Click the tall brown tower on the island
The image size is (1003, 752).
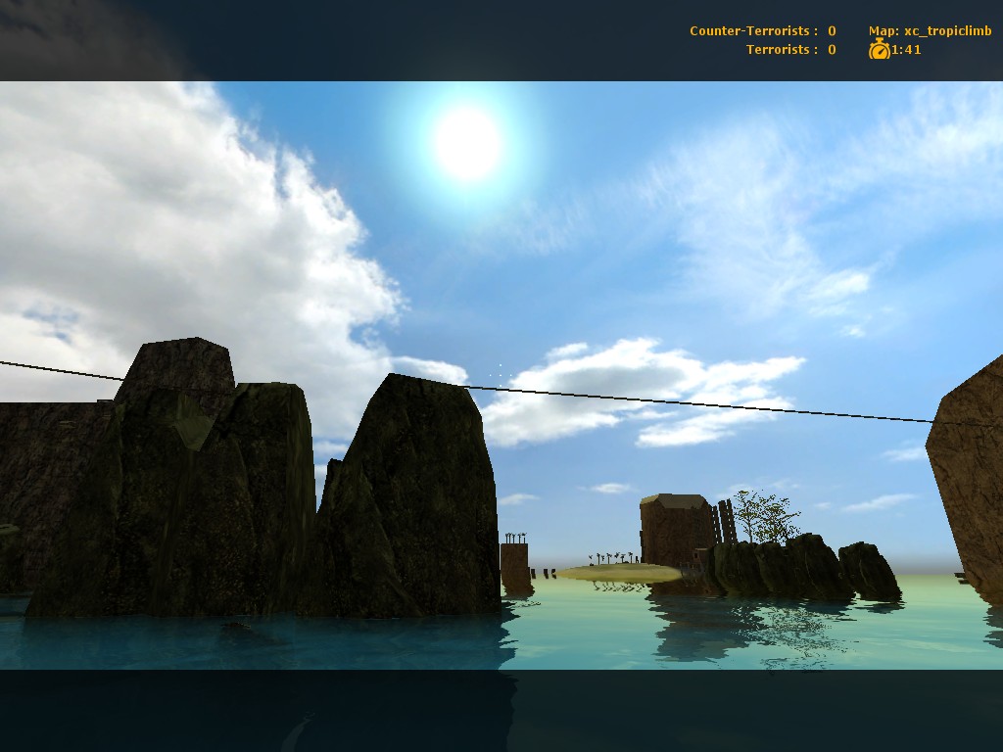(x=676, y=531)
